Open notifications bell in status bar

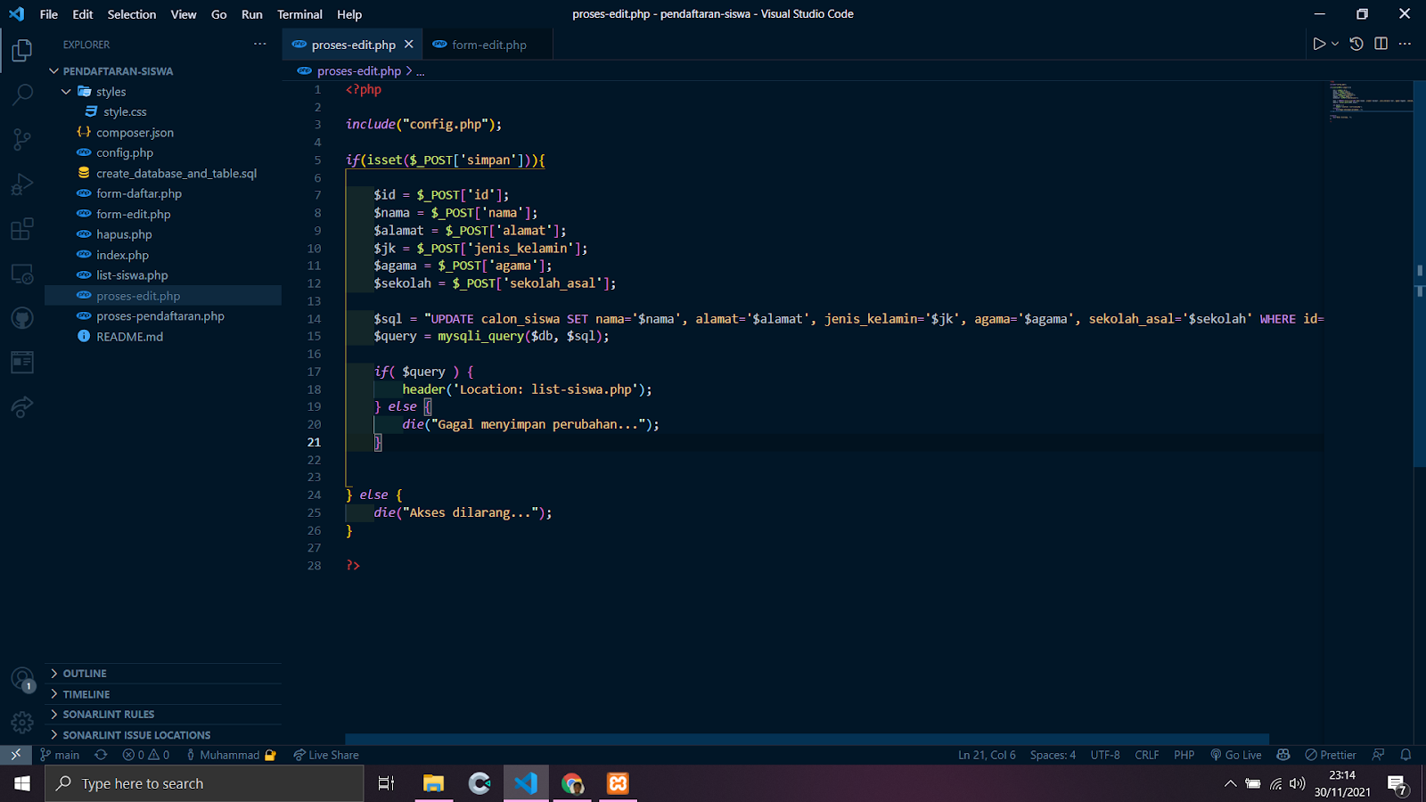pyautogui.click(x=1406, y=755)
